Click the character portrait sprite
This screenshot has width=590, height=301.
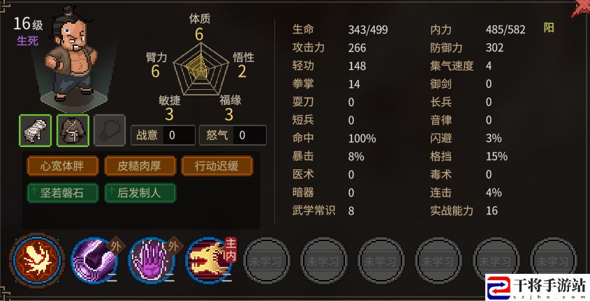tap(71, 54)
